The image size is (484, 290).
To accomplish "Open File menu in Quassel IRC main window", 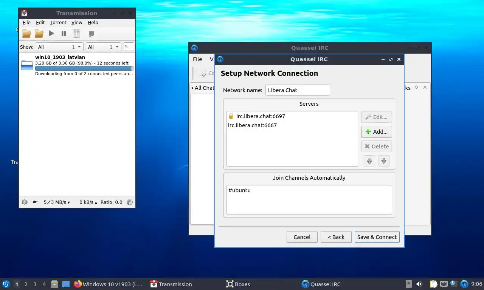I will click(197, 59).
